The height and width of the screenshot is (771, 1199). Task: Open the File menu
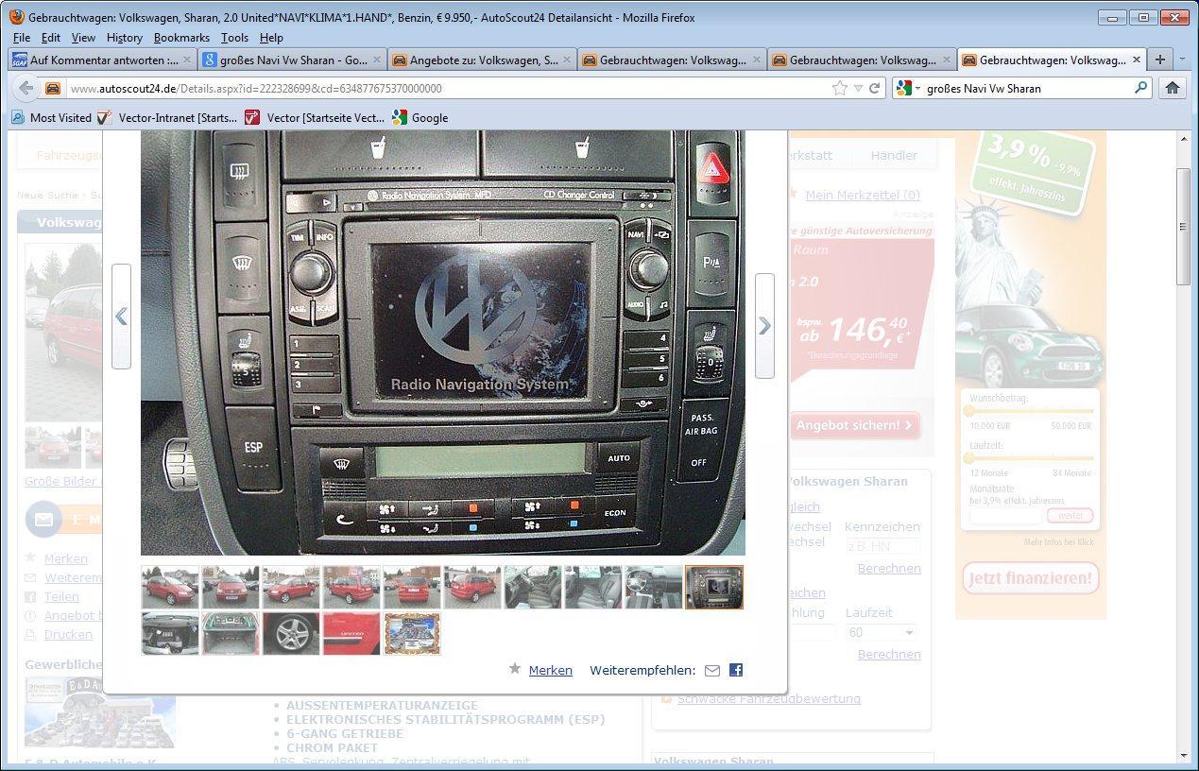pyautogui.click(x=22, y=38)
